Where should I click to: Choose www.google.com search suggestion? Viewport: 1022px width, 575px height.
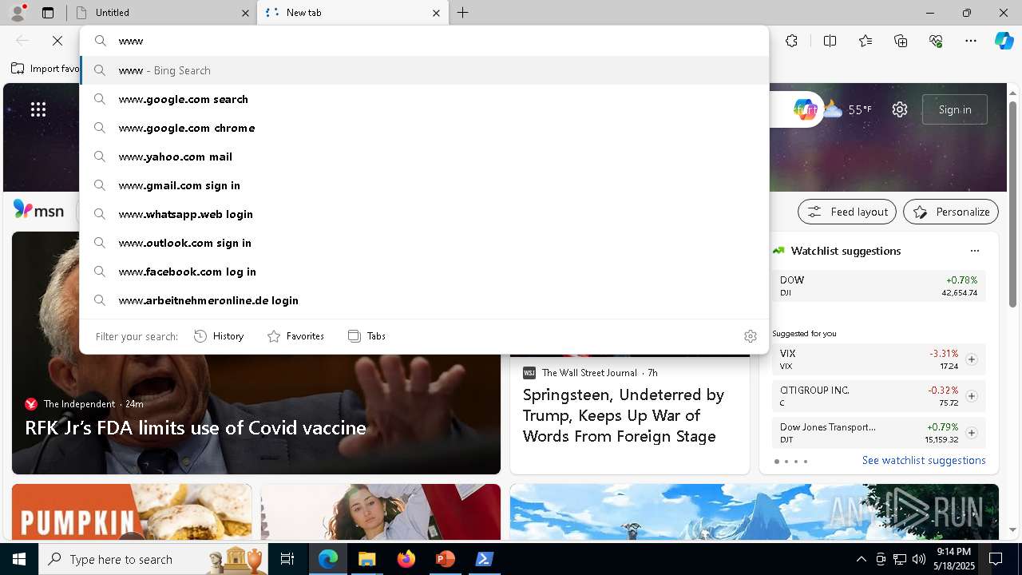(x=424, y=99)
